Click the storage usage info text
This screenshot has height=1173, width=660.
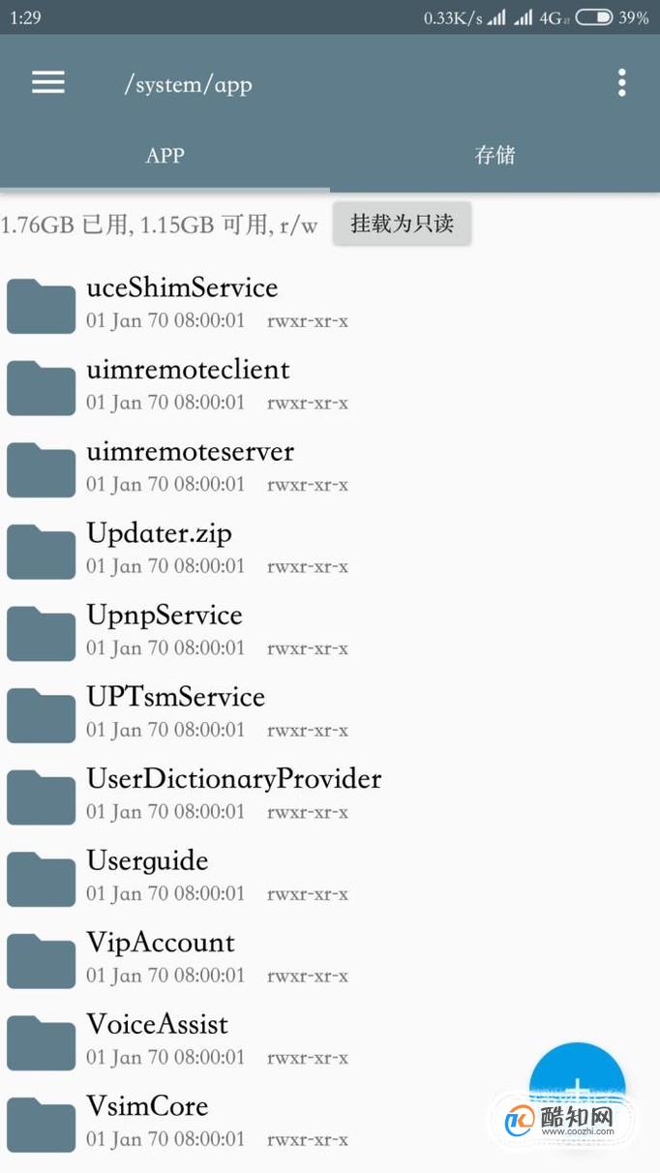160,225
